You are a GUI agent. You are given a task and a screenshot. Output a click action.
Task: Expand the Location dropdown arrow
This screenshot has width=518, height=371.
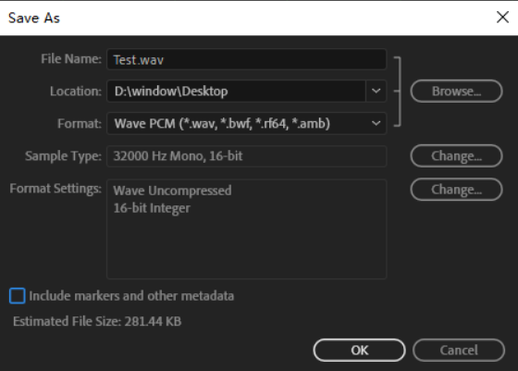[x=376, y=91]
